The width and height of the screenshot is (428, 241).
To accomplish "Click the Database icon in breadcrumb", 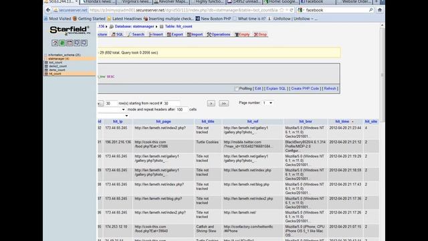I will tap(112, 27).
